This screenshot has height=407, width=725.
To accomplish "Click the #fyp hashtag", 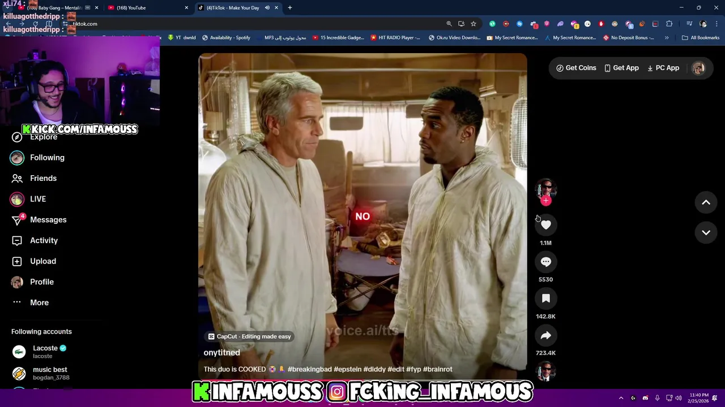I will tap(413, 369).
